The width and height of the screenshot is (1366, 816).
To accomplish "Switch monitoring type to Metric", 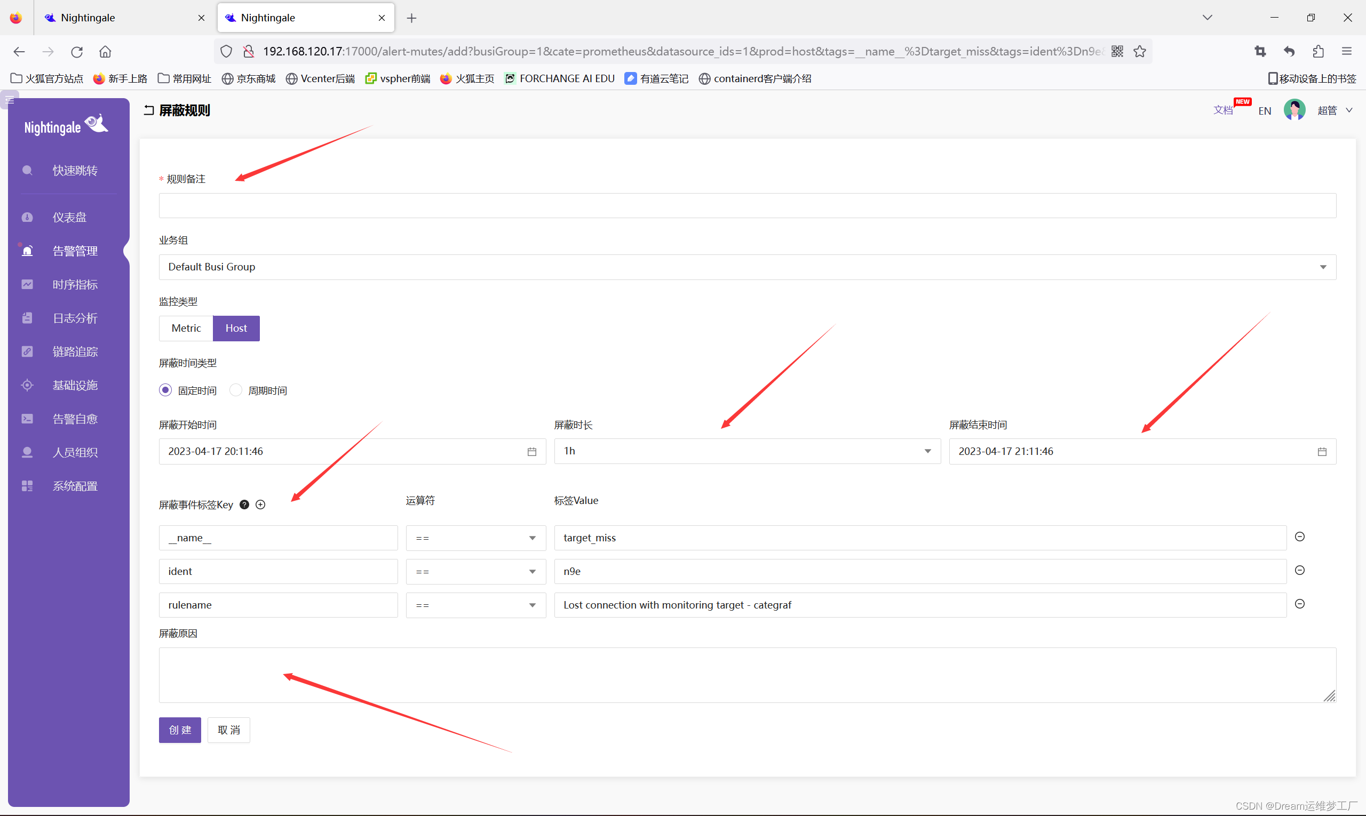I will coord(186,329).
